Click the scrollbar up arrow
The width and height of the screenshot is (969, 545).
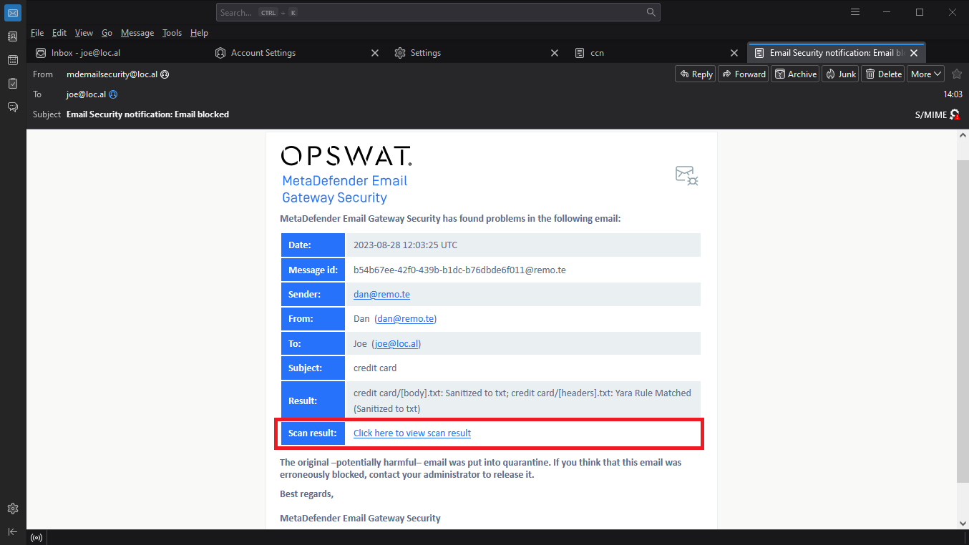(963, 135)
